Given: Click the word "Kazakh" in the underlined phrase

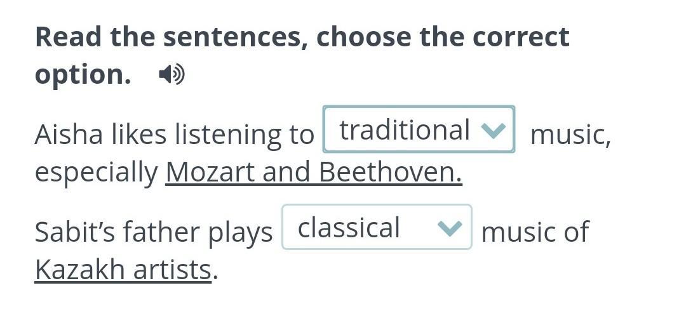Looking at the screenshot, I should (80, 270).
